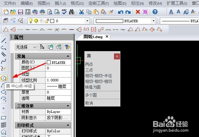Select the Circle center-radius tool
Viewport: 199px width, 137px height.
point(4,78)
